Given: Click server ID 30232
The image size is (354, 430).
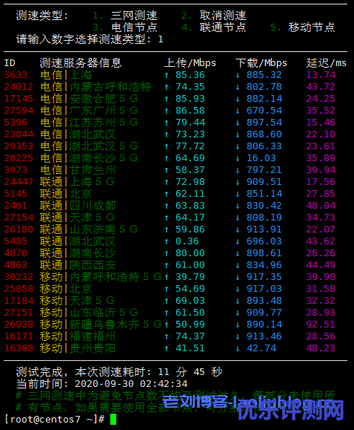Looking at the screenshot, I should pyautogui.click(x=19, y=277).
